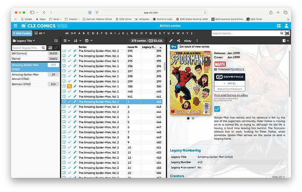
Task: Select Batman (1940) folder
Action: click(35, 84)
